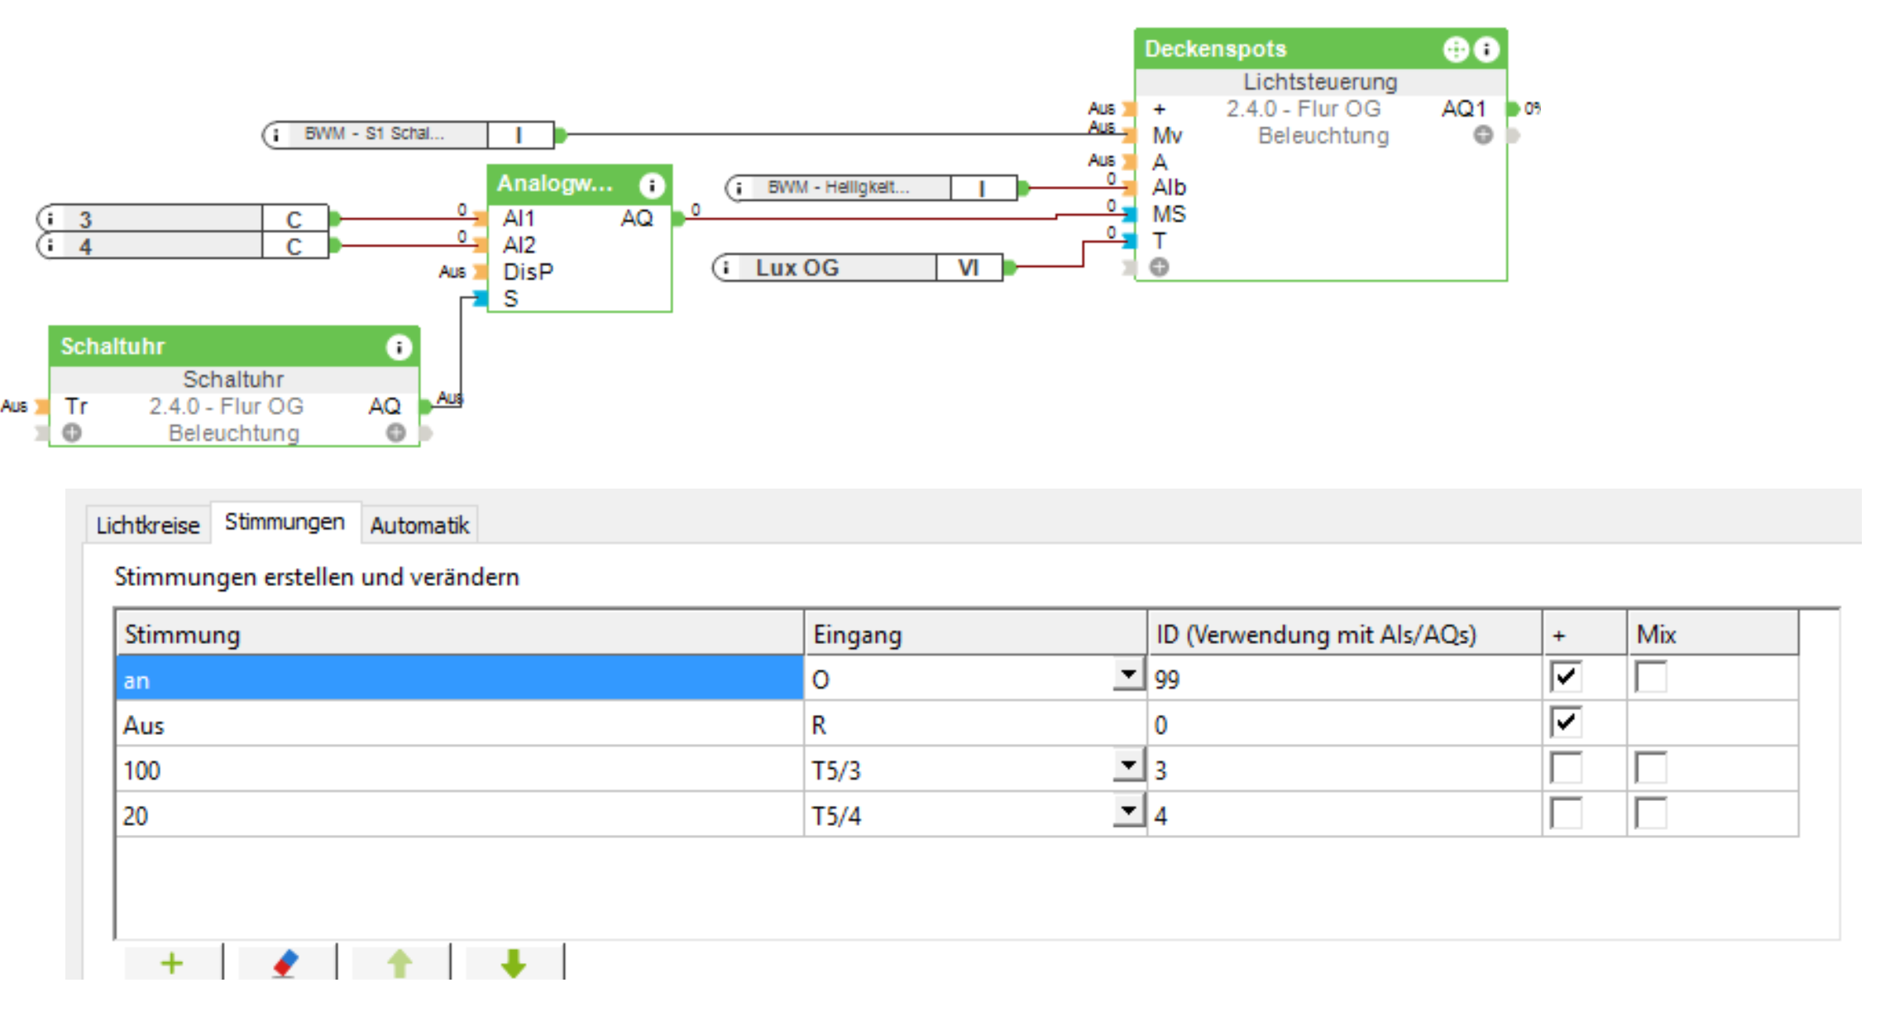The image size is (1885, 1016).
Task: Click the green plus add-mood button
Action: (x=172, y=963)
